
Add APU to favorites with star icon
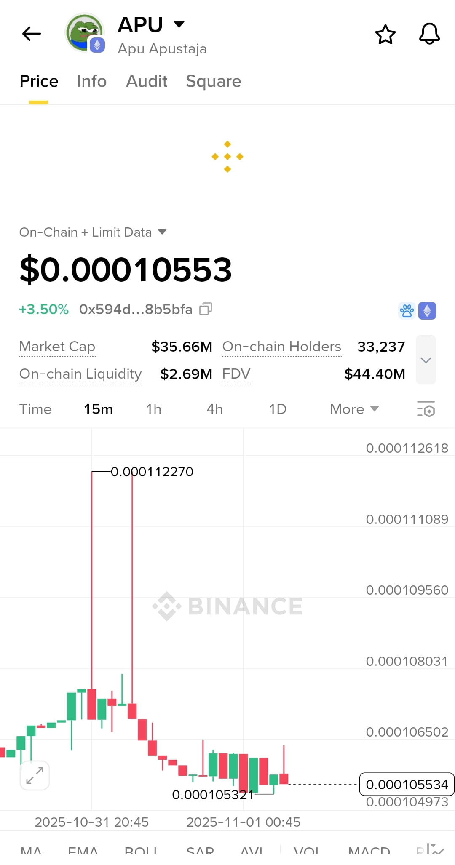385,34
